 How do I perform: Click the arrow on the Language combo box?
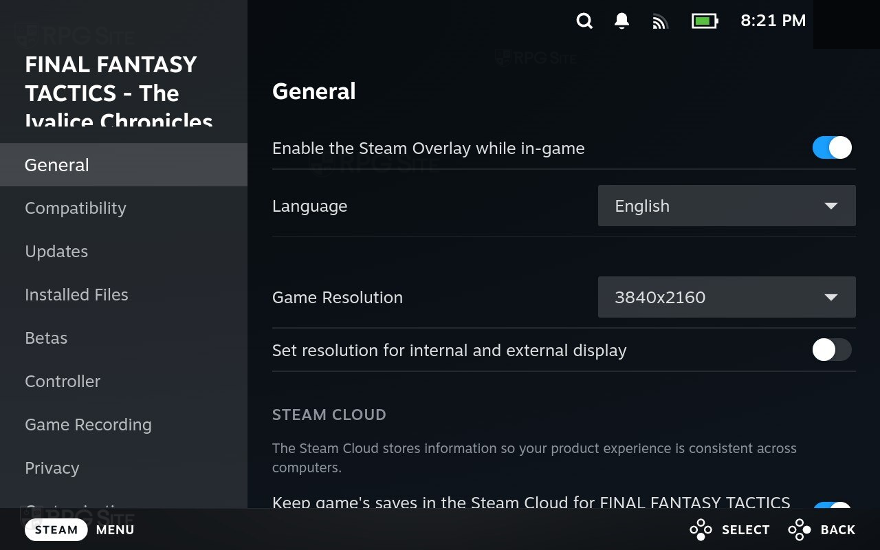tap(830, 206)
